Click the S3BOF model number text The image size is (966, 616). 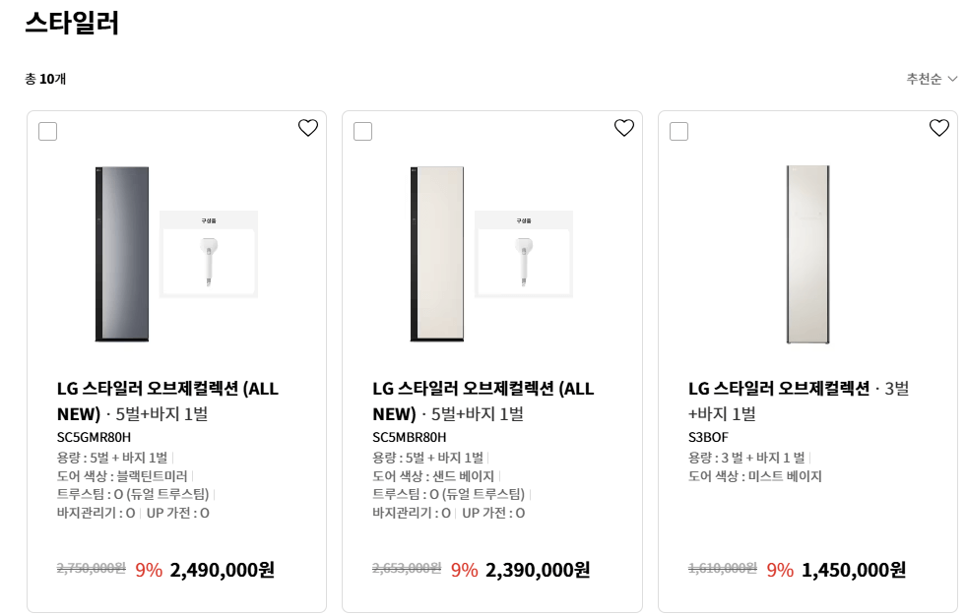[708, 437]
